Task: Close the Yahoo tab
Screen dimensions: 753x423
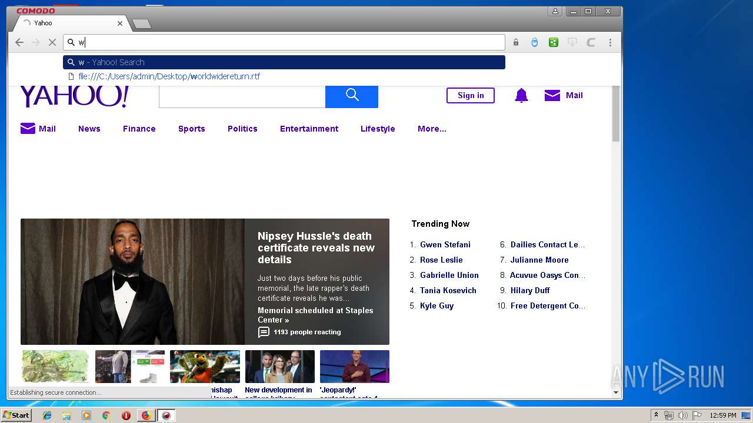Action: 120,23
